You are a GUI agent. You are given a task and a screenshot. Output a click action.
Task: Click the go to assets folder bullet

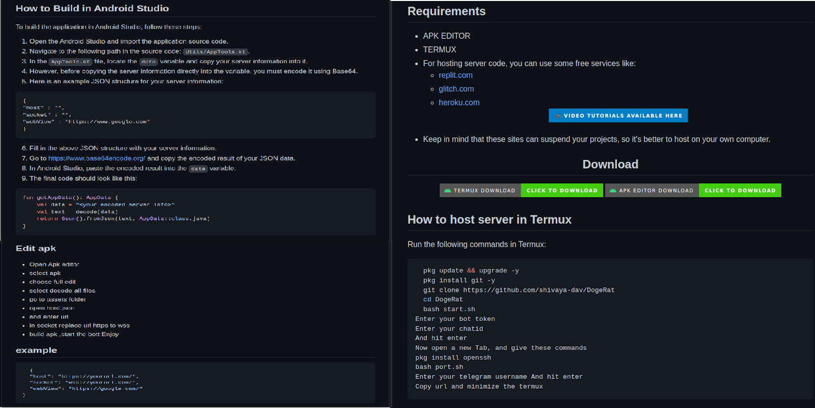(58, 300)
